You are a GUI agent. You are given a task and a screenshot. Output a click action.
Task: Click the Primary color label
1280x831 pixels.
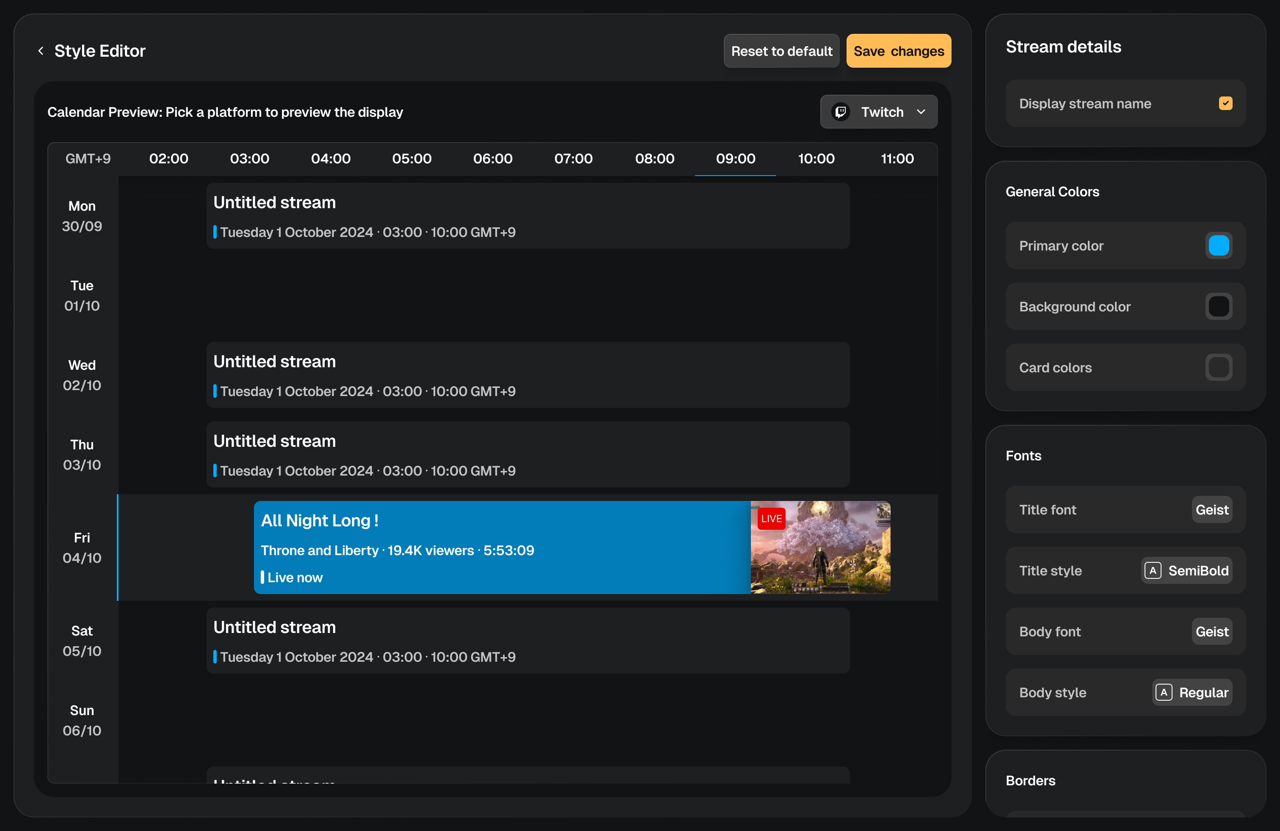1061,246
